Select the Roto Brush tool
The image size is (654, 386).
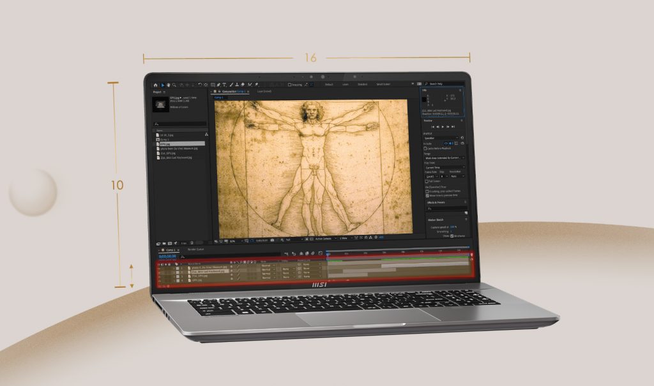pos(250,85)
